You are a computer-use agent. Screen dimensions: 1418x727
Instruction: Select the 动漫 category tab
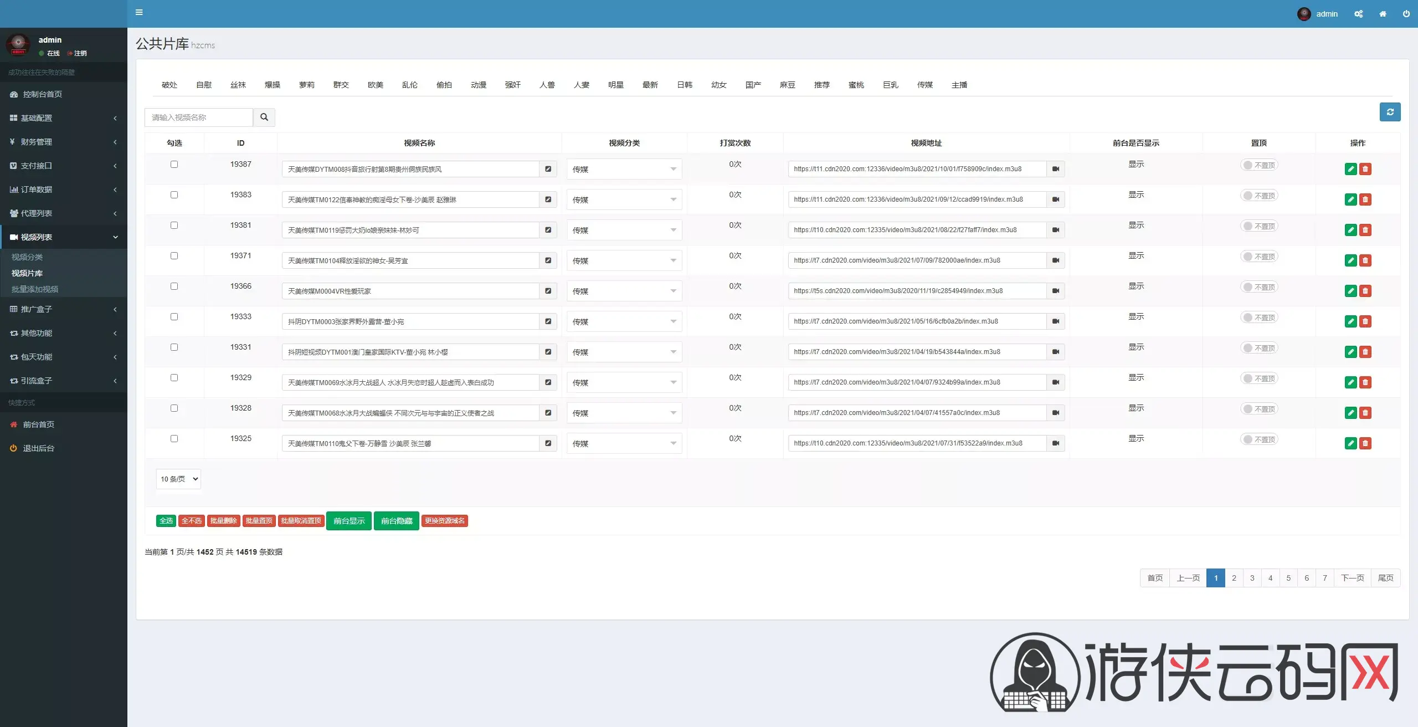[478, 85]
